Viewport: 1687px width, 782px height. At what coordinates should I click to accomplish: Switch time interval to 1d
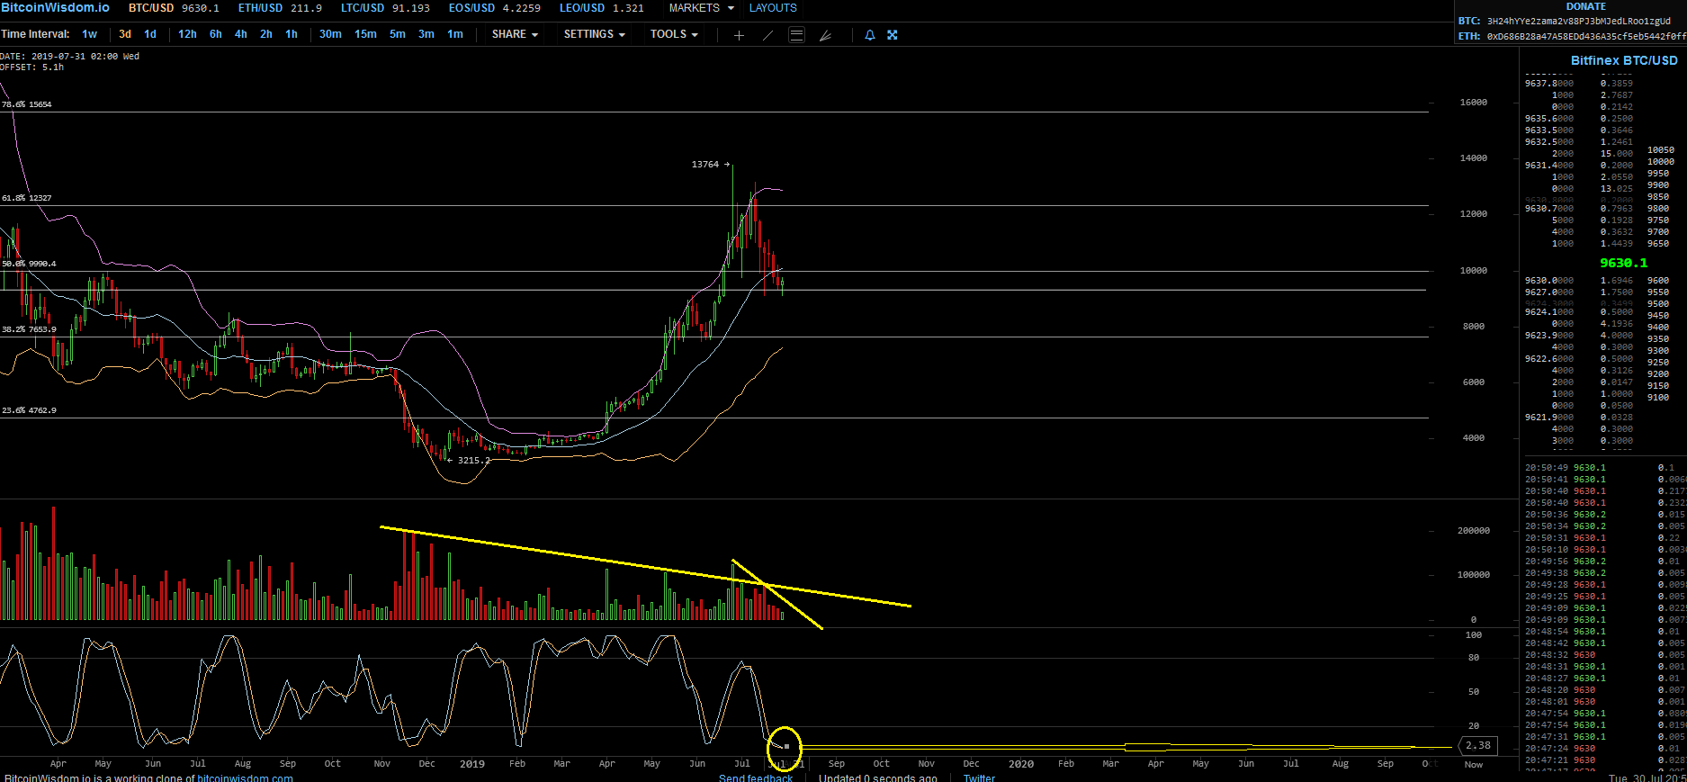pos(150,34)
